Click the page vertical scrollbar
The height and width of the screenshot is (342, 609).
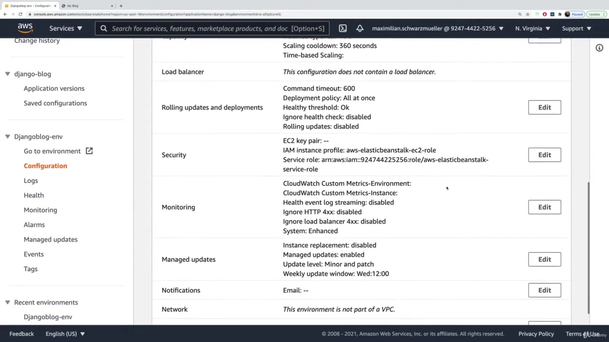pos(589,247)
